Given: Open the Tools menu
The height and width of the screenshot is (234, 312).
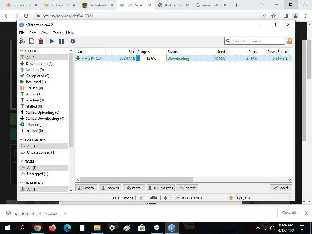Looking at the screenshot, I should 57,33.
